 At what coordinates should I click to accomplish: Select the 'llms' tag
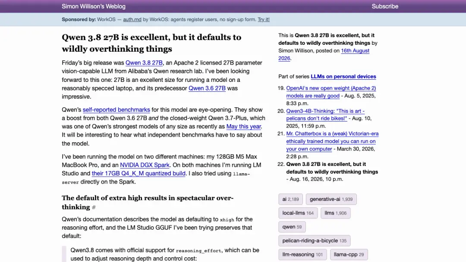(335, 213)
